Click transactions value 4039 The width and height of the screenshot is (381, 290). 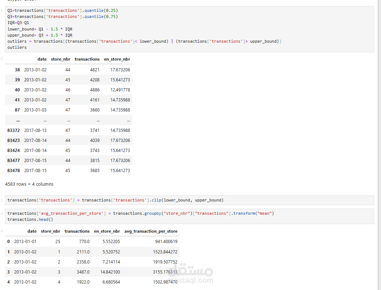coord(95,141)
